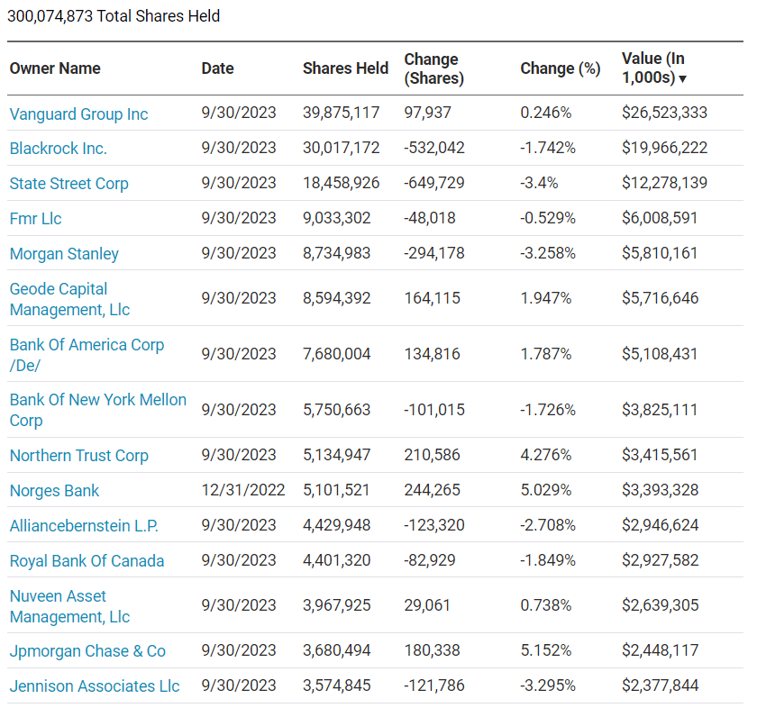Image resolution: width=757 pixels, height=717 pixels.
Task: Select Bank Of America Corp /De/ link
Action: 87,354
